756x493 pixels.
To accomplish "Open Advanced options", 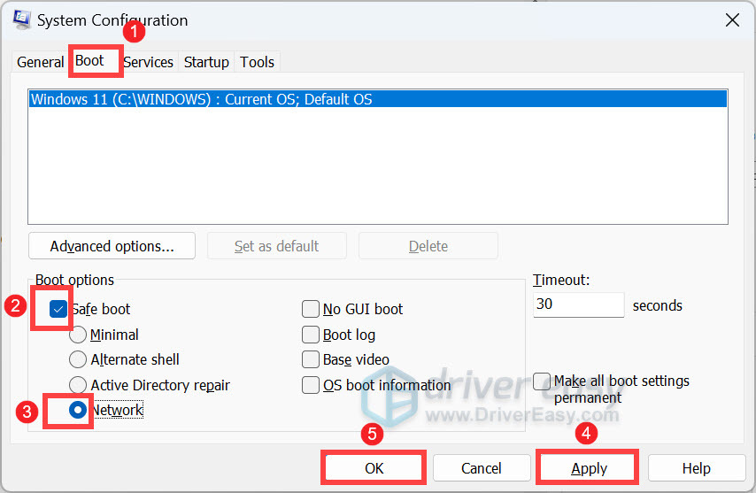I will click(112, 246).
